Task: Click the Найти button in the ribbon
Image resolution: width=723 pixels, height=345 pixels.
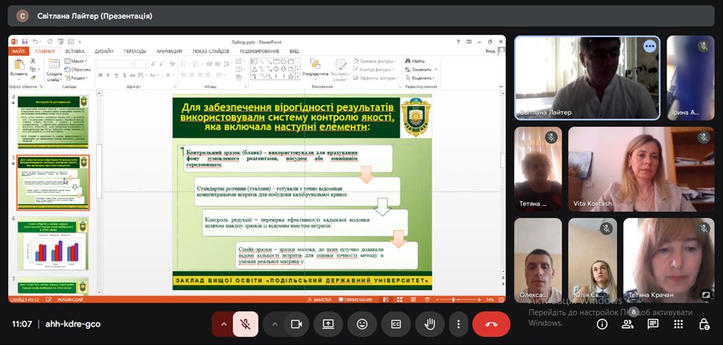Action: point(418,61)
